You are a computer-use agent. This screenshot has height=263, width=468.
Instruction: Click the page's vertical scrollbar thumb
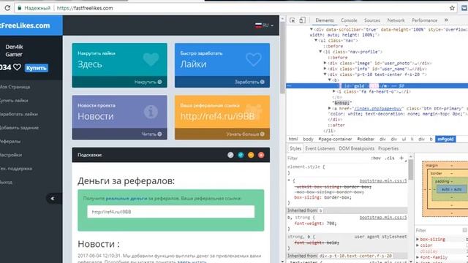point(282,58)
